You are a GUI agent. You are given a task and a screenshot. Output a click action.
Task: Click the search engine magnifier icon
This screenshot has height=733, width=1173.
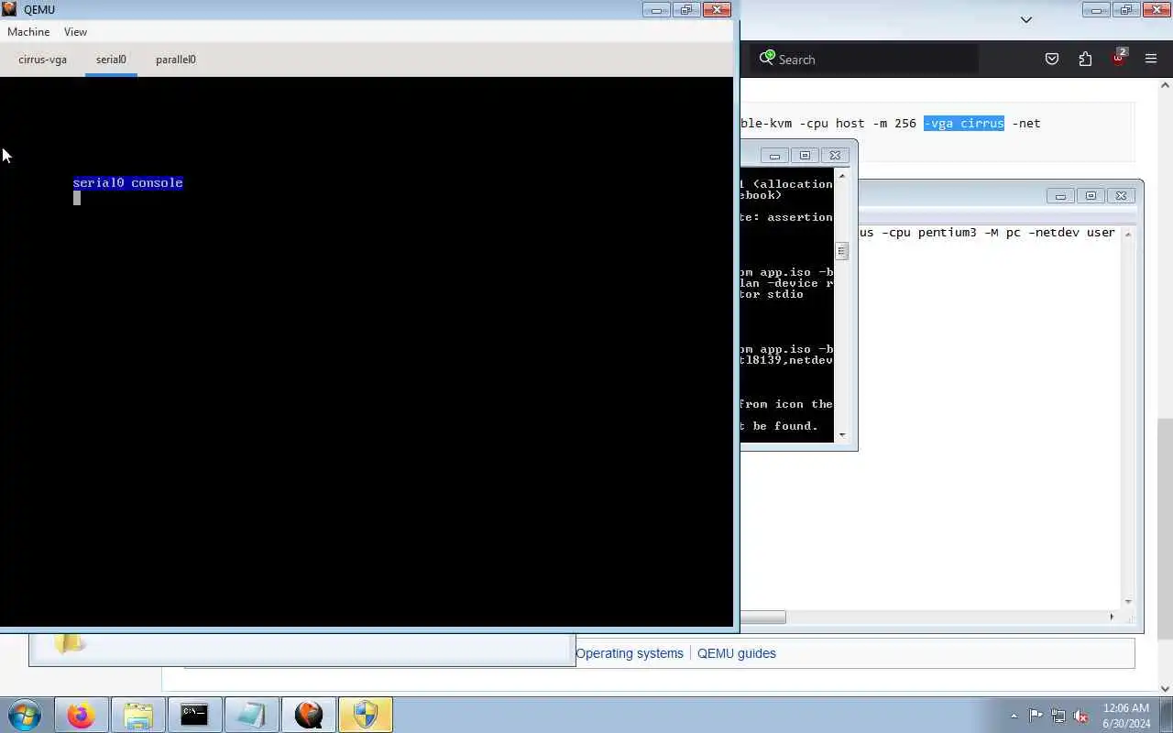[767, 59]
